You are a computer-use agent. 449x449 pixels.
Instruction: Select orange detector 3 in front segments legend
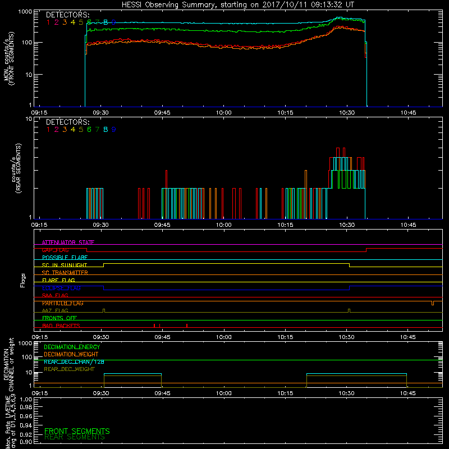point(65,22)
